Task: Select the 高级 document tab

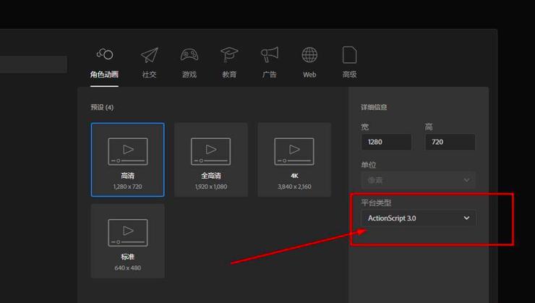Action: click(x=349, y=64)
